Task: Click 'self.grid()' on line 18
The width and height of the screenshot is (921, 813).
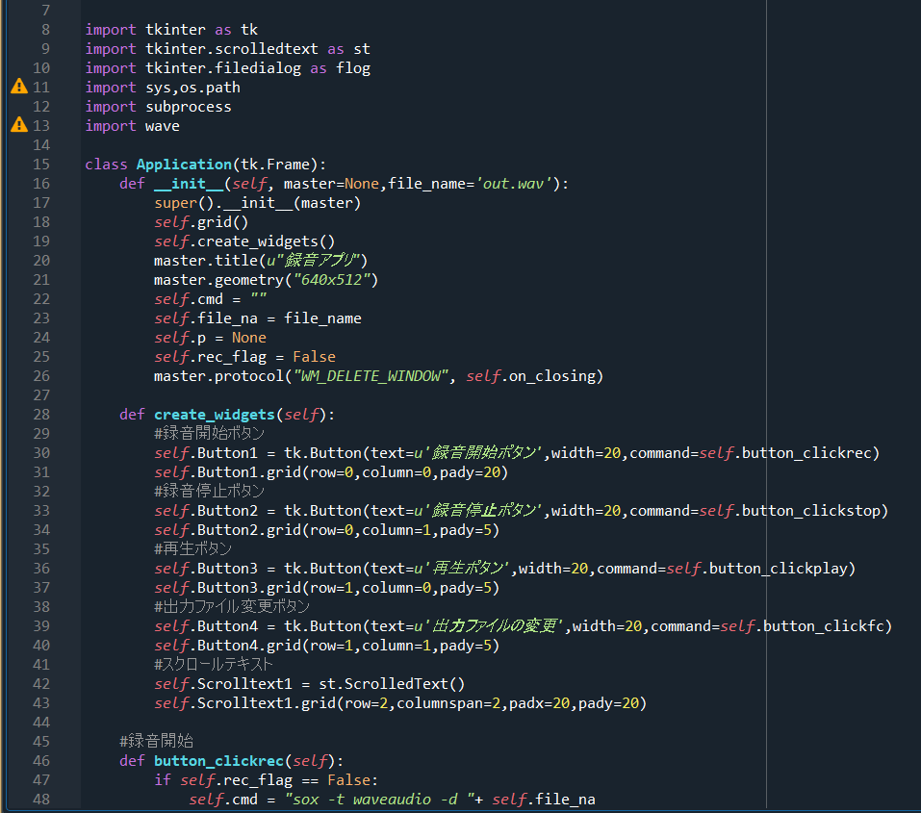Action: 201,222
